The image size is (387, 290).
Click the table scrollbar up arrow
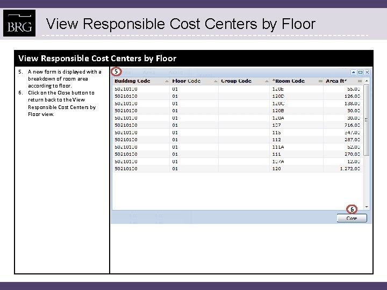pos(367,81)
